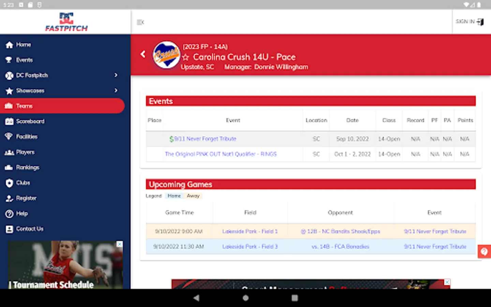Click Manager: Donnie Willingham text
491x307 pixels.
click(x=266, y=67)
